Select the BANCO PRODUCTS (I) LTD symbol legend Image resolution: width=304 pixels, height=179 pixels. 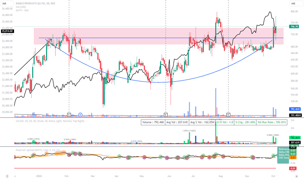click(35, 4)
